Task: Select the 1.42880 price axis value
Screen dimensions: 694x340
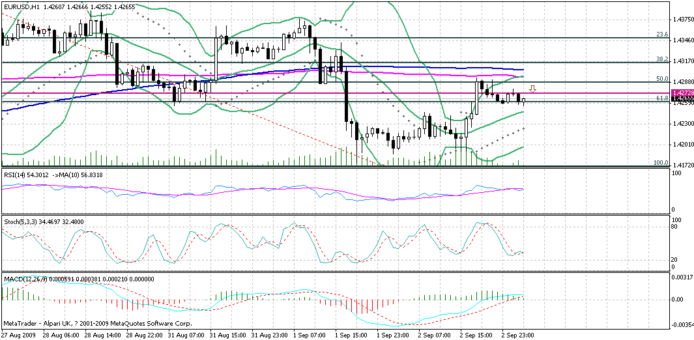Action: point(682,82)
